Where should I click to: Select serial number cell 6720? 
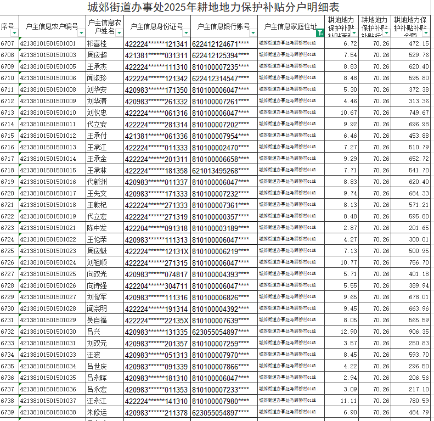tap(9, 193)
